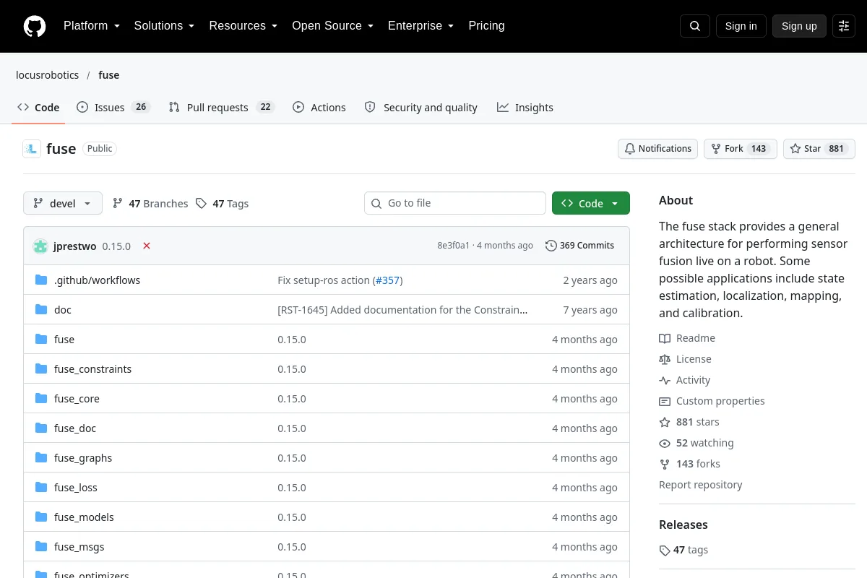Image resolution: width=867 pixels, height=578 pixels.
Task: View 52 watching link
Action: coord(696,443)
